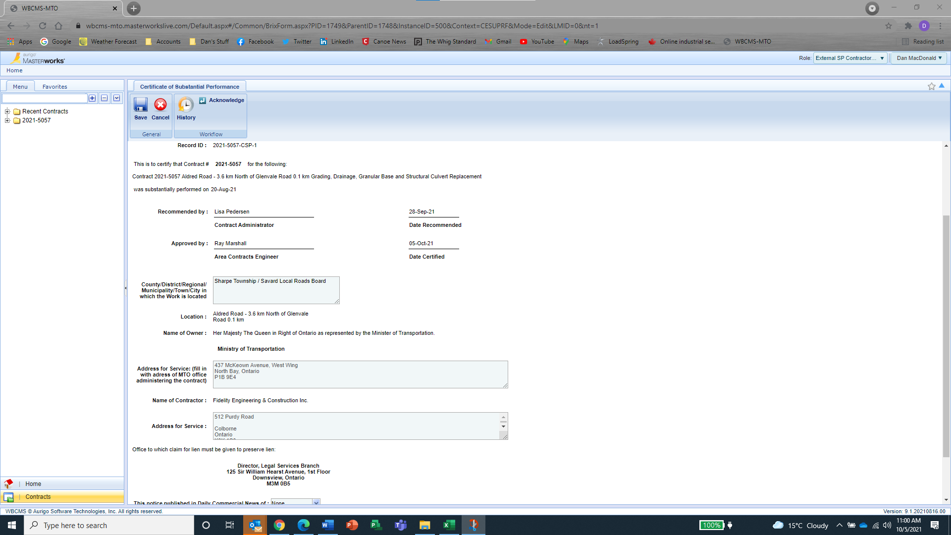951x535 pixels.
Task: Open Chrome profile avatar D
Action: click(x=924, y=26)
